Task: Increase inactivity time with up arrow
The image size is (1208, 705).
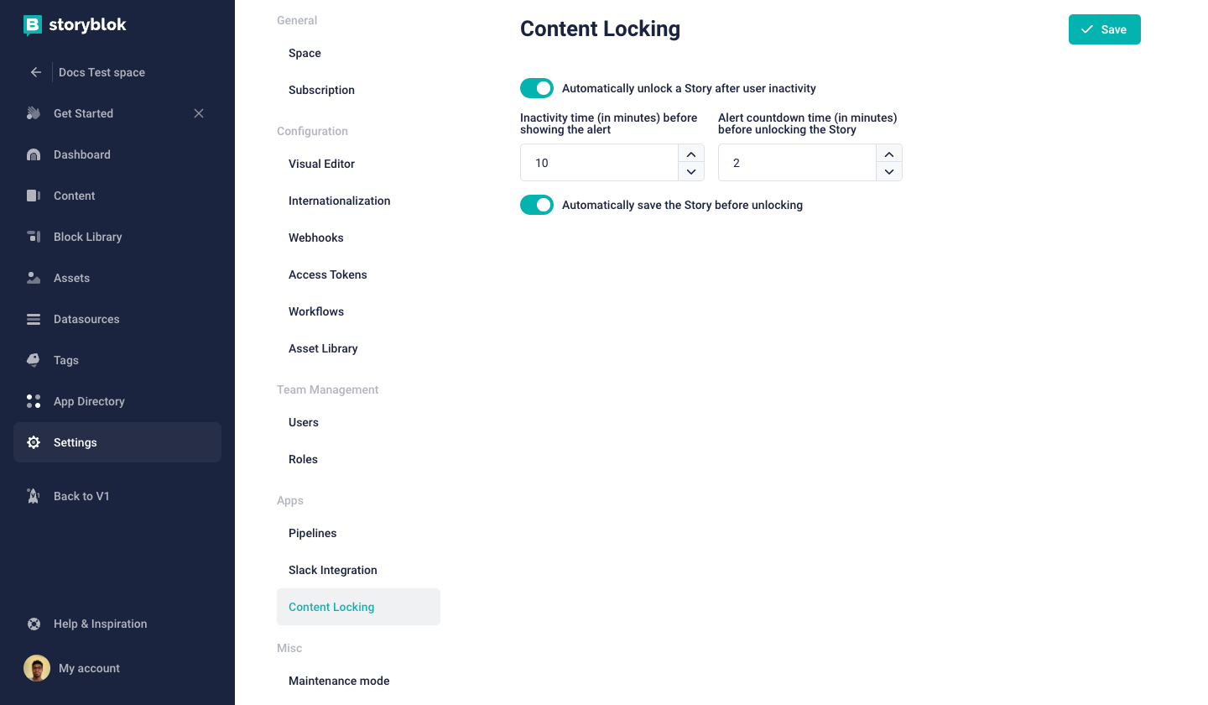Action: 690,154
